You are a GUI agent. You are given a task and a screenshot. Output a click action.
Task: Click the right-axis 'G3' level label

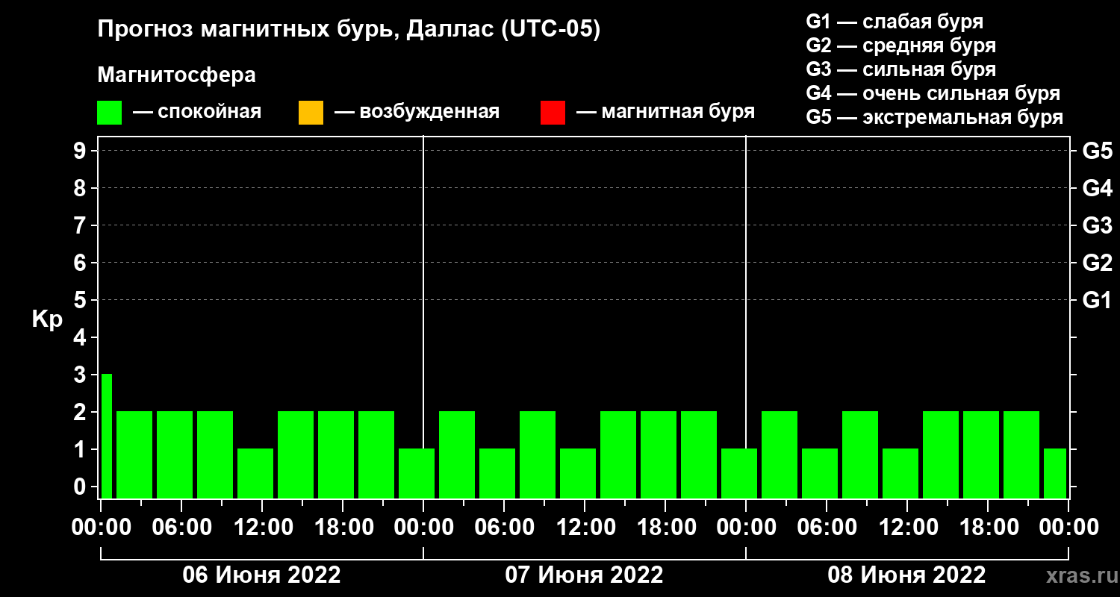pos(1097,225)
